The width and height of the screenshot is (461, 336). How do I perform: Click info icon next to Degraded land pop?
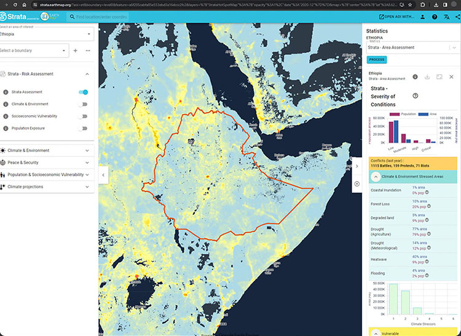(427, 220)
